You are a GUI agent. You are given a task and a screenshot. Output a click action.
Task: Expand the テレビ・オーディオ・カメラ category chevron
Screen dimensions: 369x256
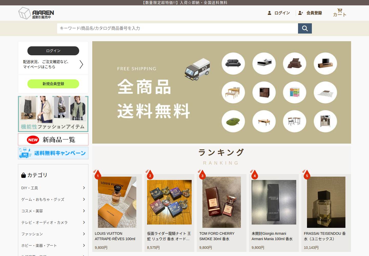pyautogui.click(x=84, y=222)
